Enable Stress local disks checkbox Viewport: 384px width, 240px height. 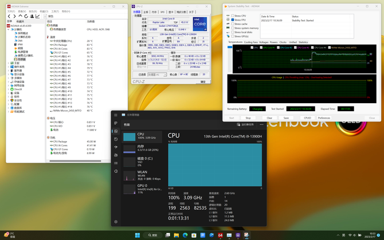pos(233,32)
